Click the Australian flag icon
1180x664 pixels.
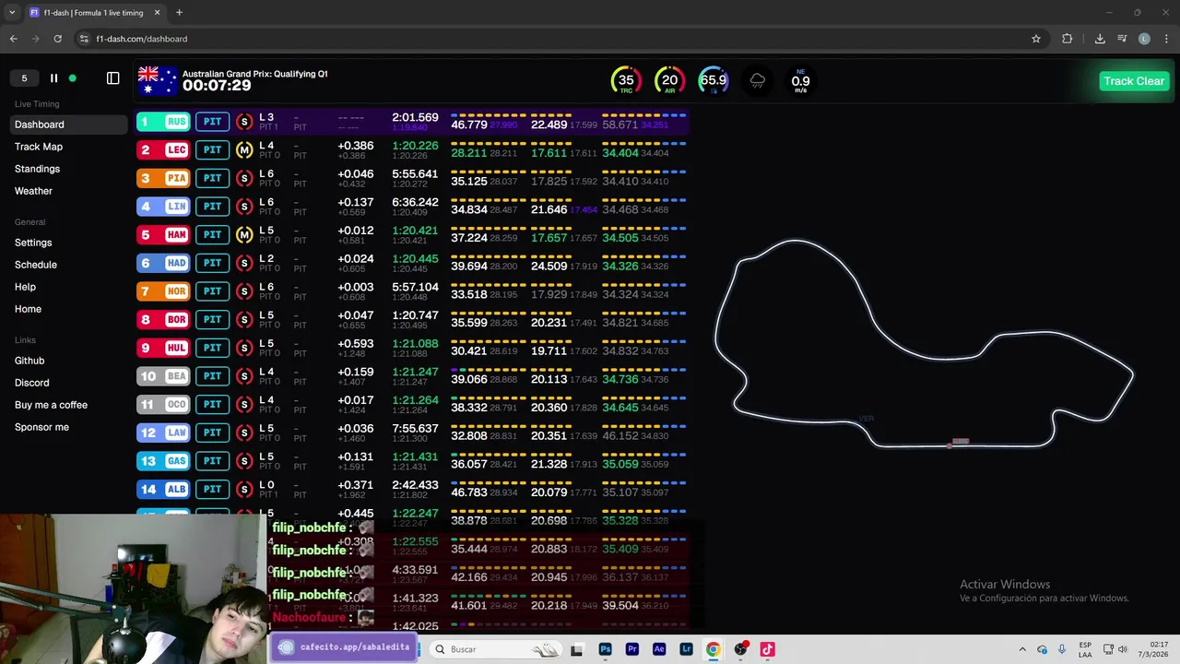tap(157, 80)
